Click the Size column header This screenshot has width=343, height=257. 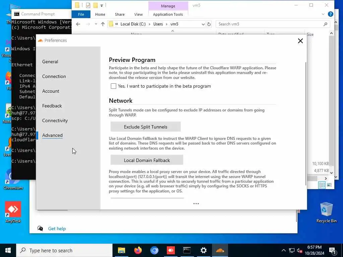point(310,34)
